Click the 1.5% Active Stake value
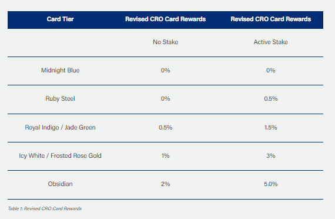Screen dimensions: 335x219 [x=271, y=127]
